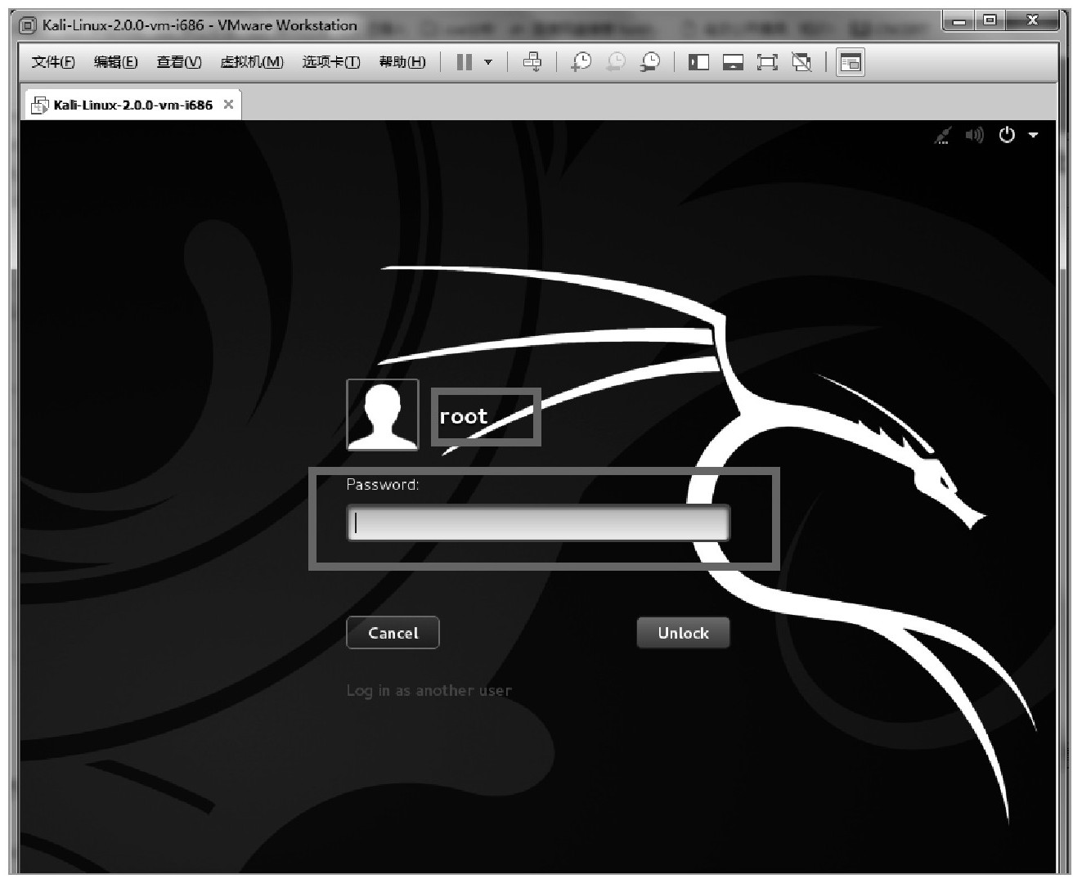Click the pause virtual machine toolbar button
The image size is (1073, 879).
[465, 62]
